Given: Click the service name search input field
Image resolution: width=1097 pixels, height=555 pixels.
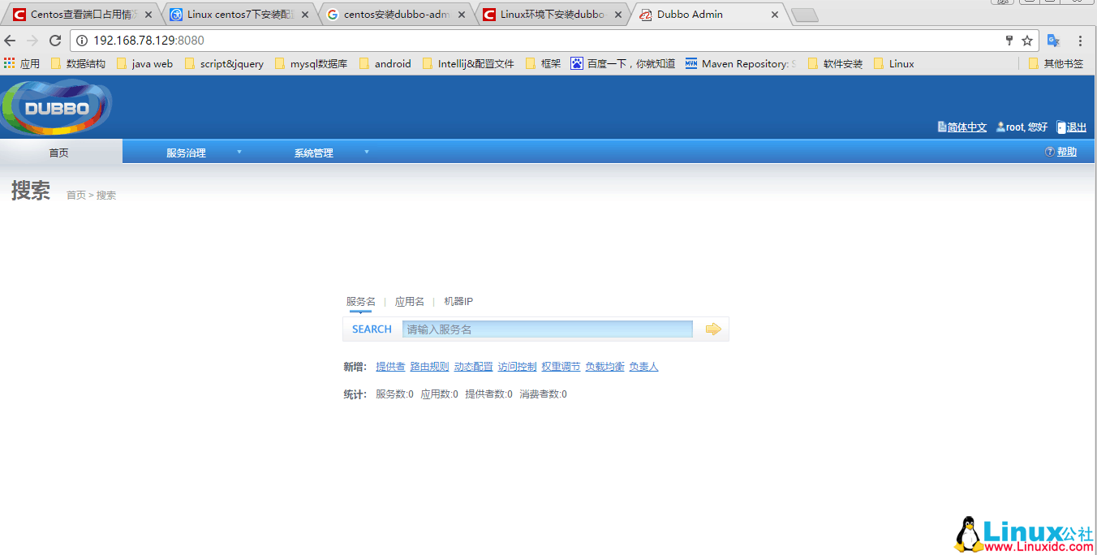Looking at the screenshot, I should [547, 329].
